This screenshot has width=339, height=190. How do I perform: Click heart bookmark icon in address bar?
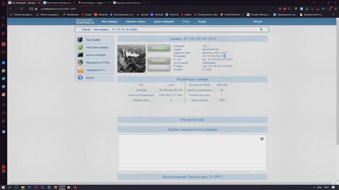tap(289, 9)
